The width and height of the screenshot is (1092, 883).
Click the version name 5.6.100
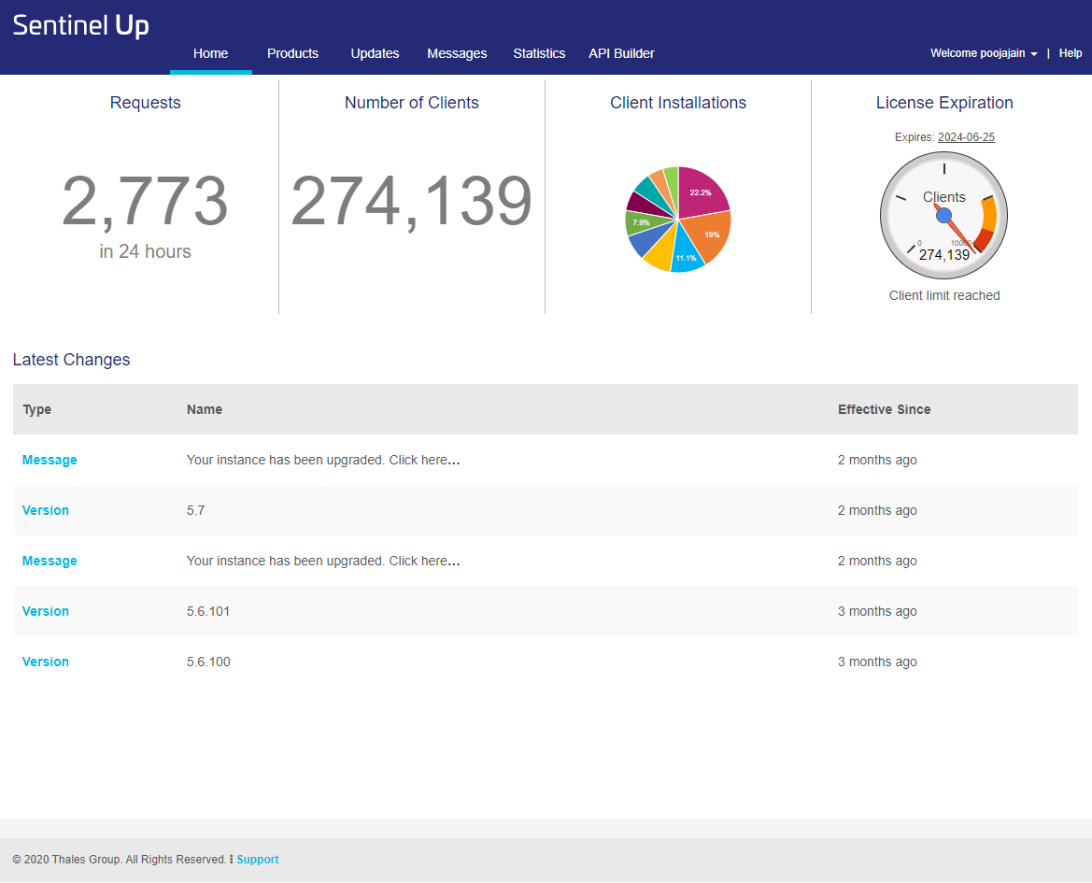click(208, 662)
